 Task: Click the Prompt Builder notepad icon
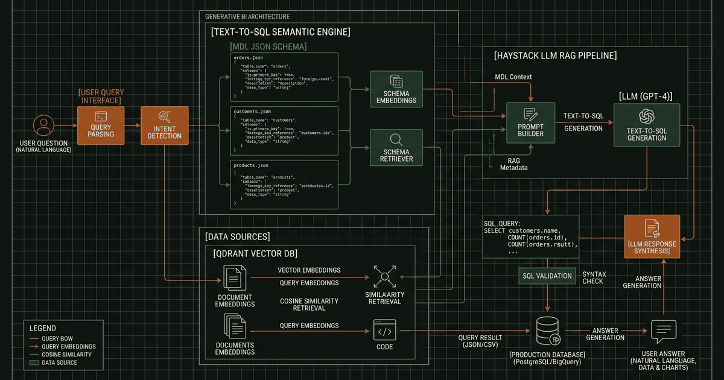coord(530,114)
